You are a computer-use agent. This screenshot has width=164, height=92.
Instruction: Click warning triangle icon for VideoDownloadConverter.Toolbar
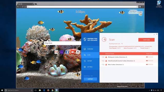tap(106, 61)
